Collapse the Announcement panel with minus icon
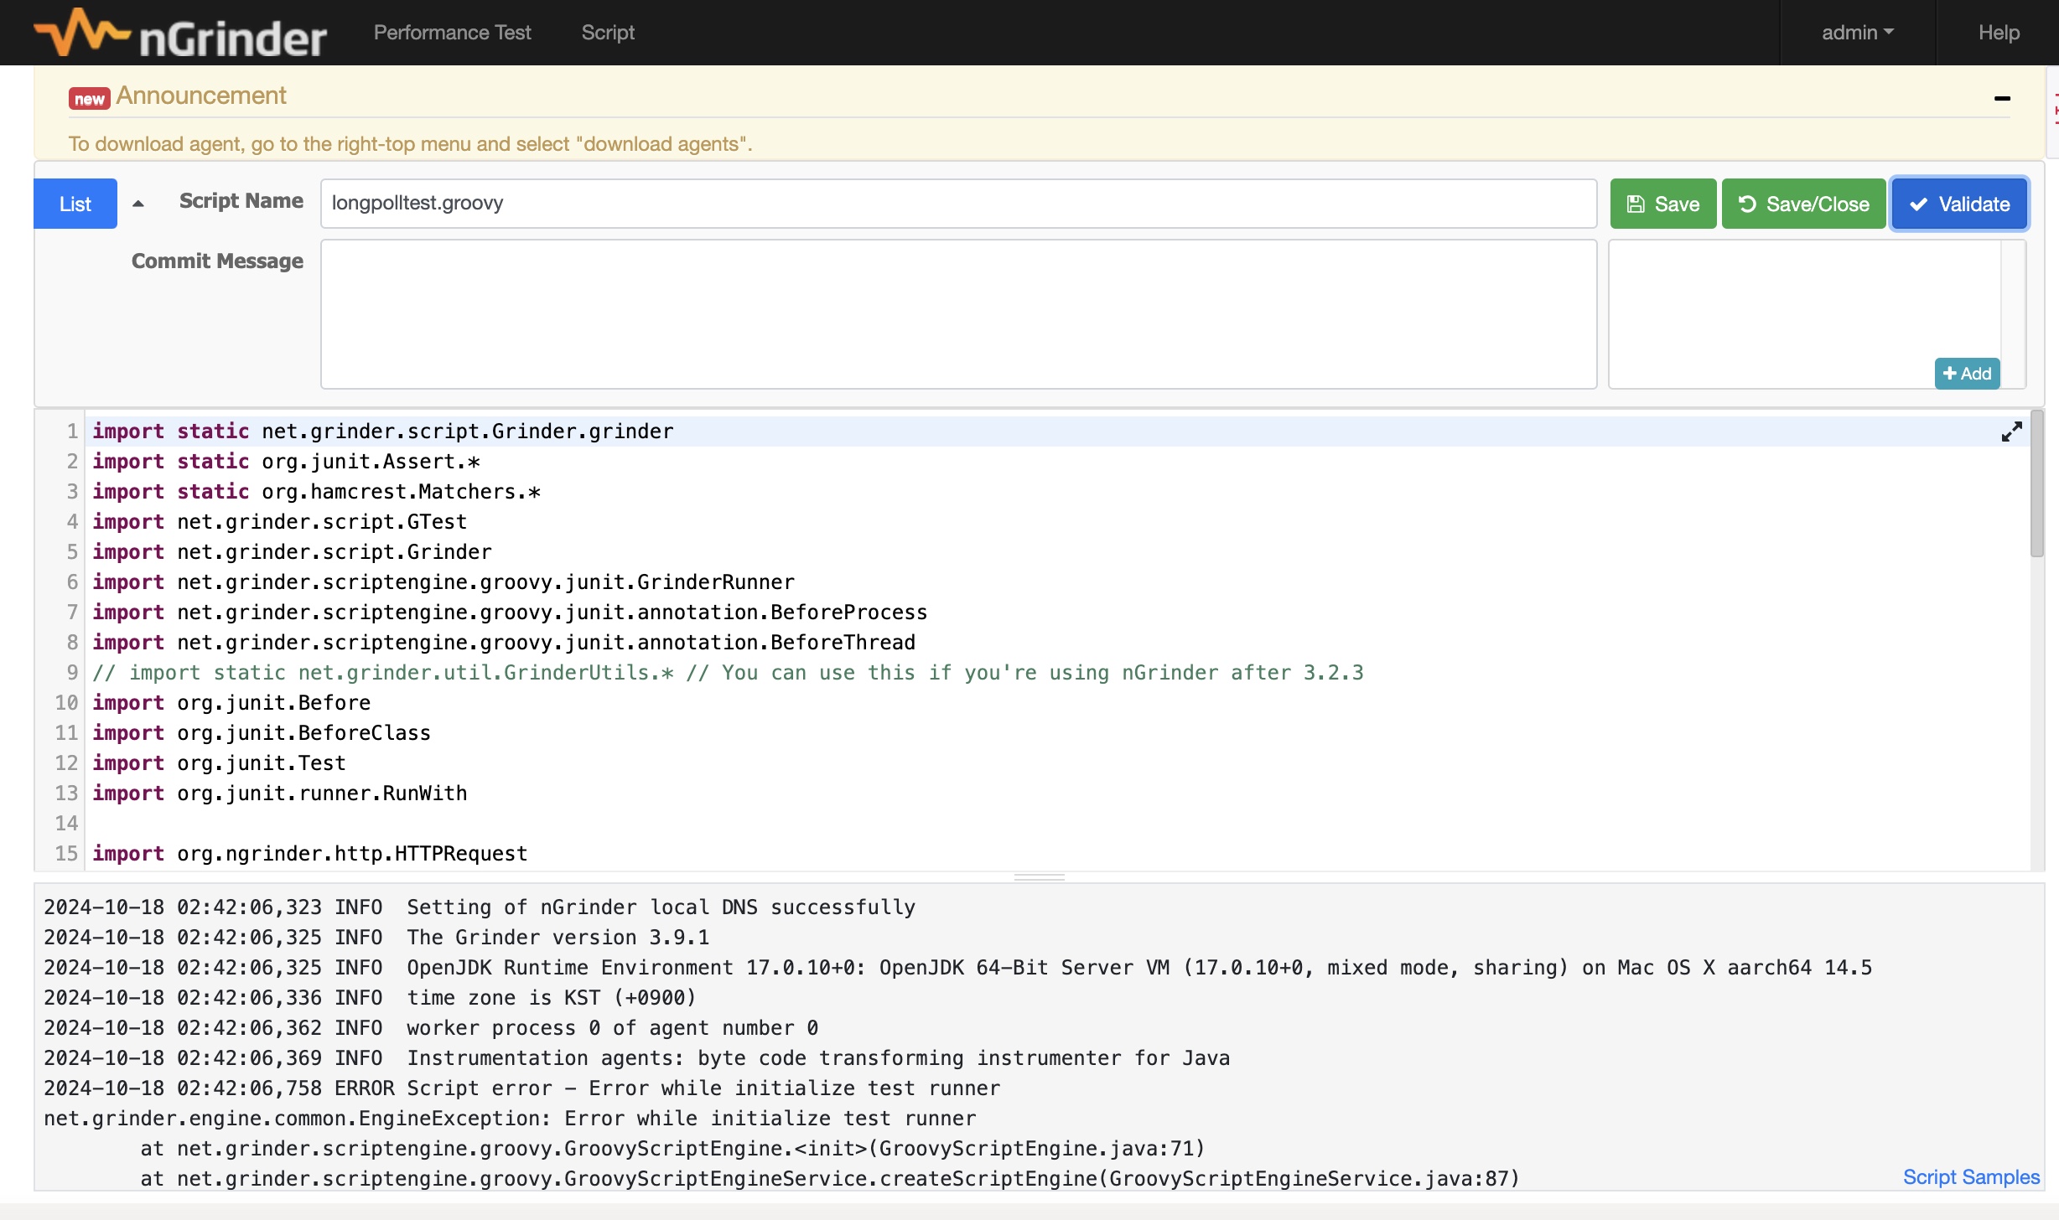 tap(2002, 98)
